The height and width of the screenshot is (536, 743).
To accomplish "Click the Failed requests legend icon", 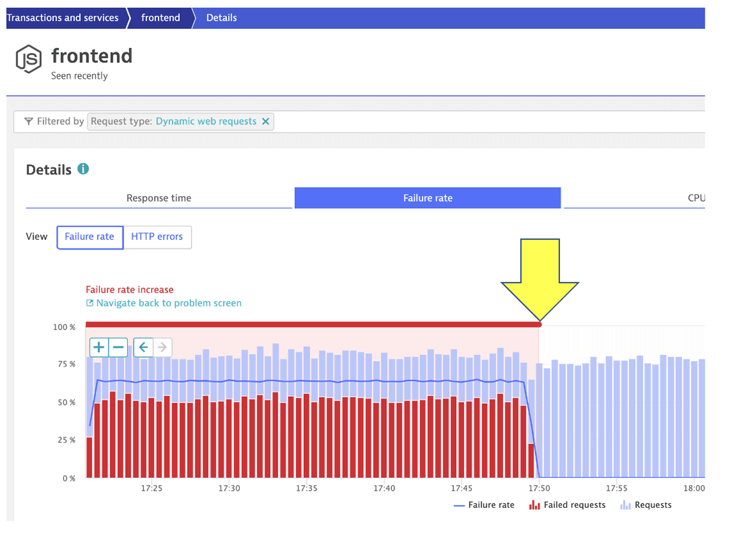I will coord(535,505).
